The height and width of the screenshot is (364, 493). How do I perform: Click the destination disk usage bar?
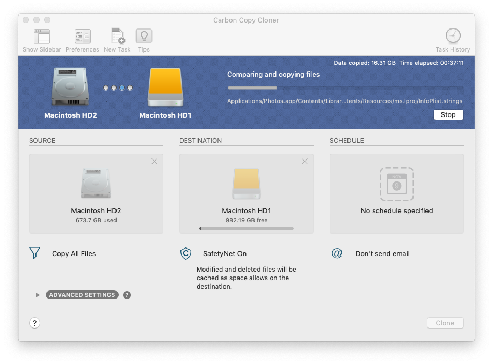click(247, 229)
